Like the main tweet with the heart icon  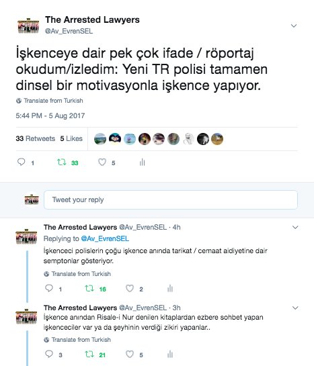click(x=102, y=162)
